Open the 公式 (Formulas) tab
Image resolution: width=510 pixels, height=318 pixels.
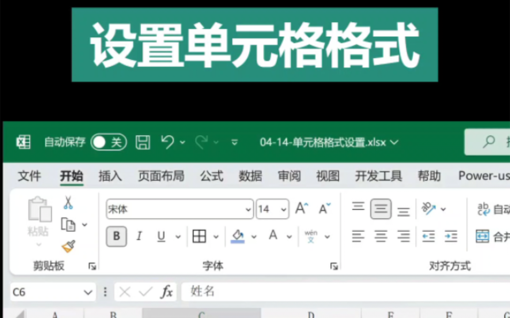coord(212,176)
